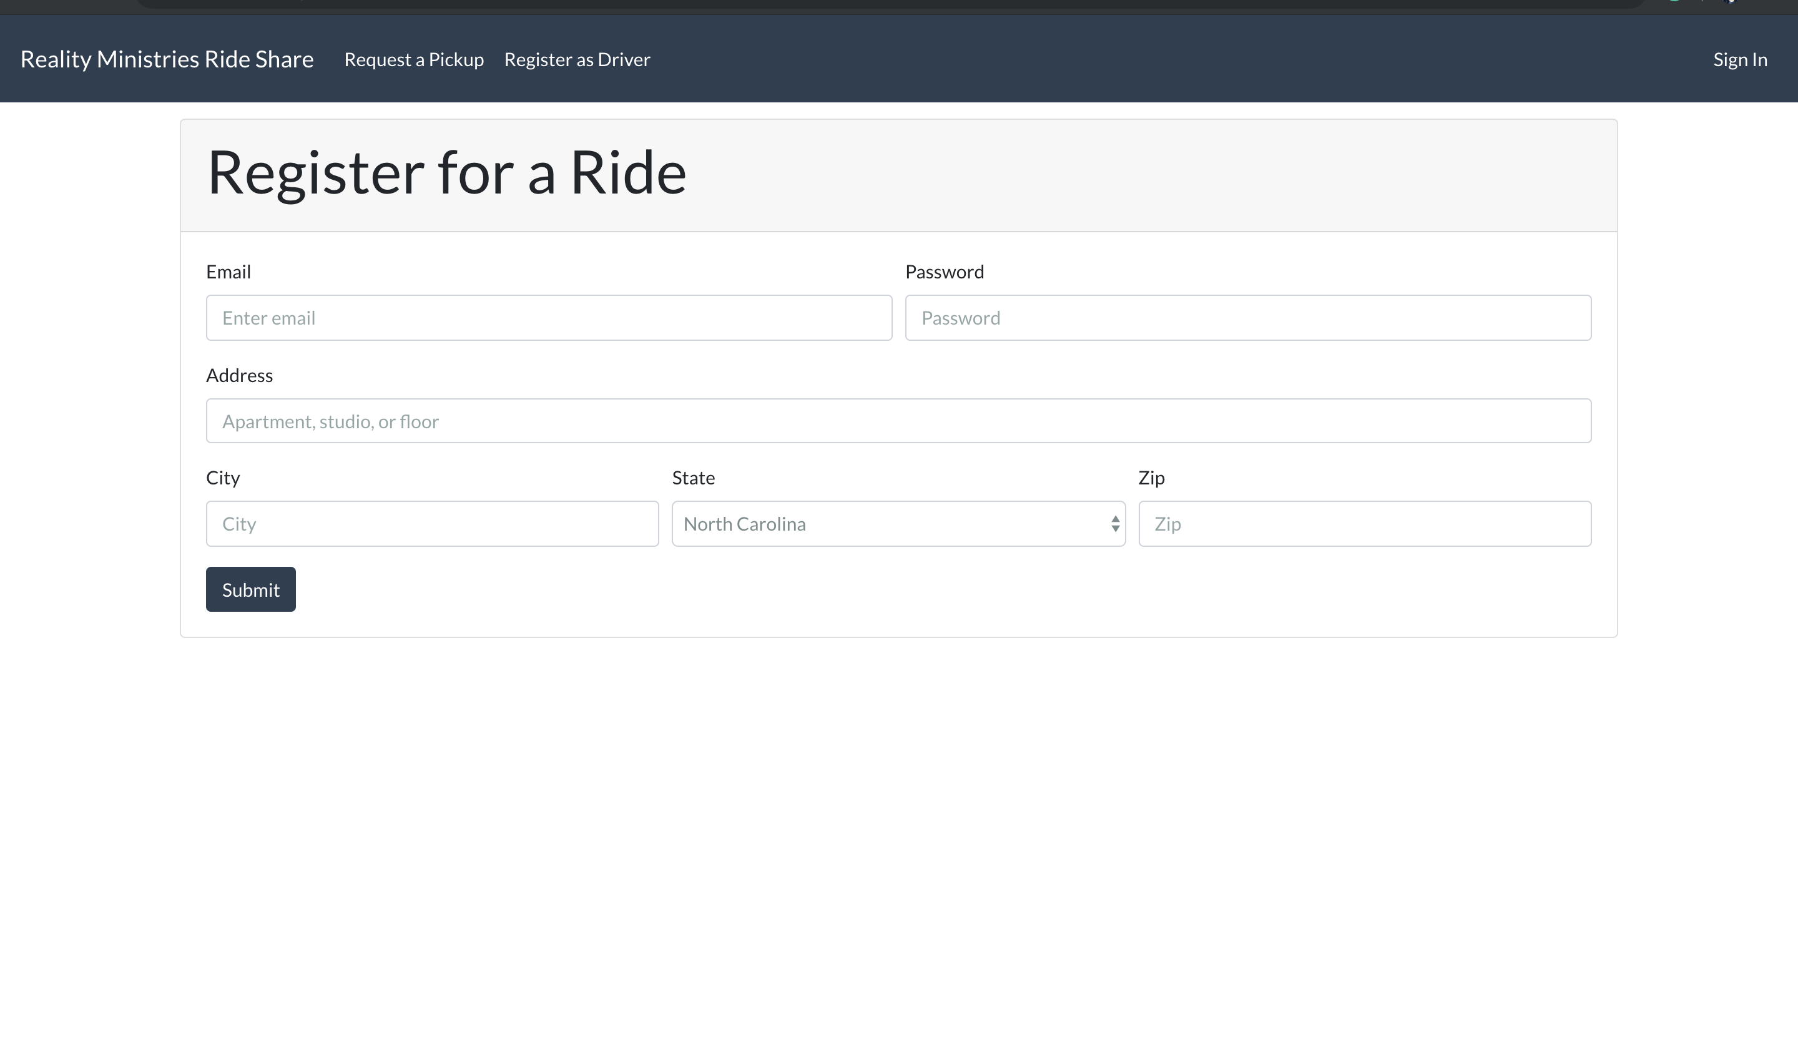The height and width of the screenshot is (1040, 1798).
Task: Click the Zip label text
Action: [1151, 477]
